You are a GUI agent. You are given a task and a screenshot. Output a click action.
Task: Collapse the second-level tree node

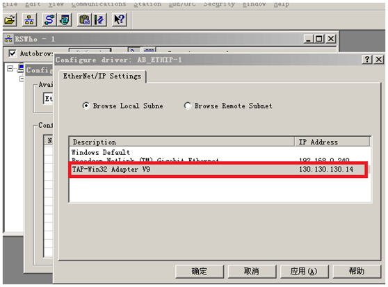[22, 79]
